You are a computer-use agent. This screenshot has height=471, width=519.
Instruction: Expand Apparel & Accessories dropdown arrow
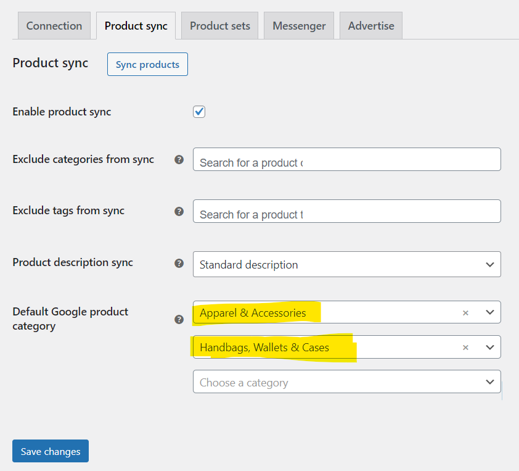coord(490,312)
